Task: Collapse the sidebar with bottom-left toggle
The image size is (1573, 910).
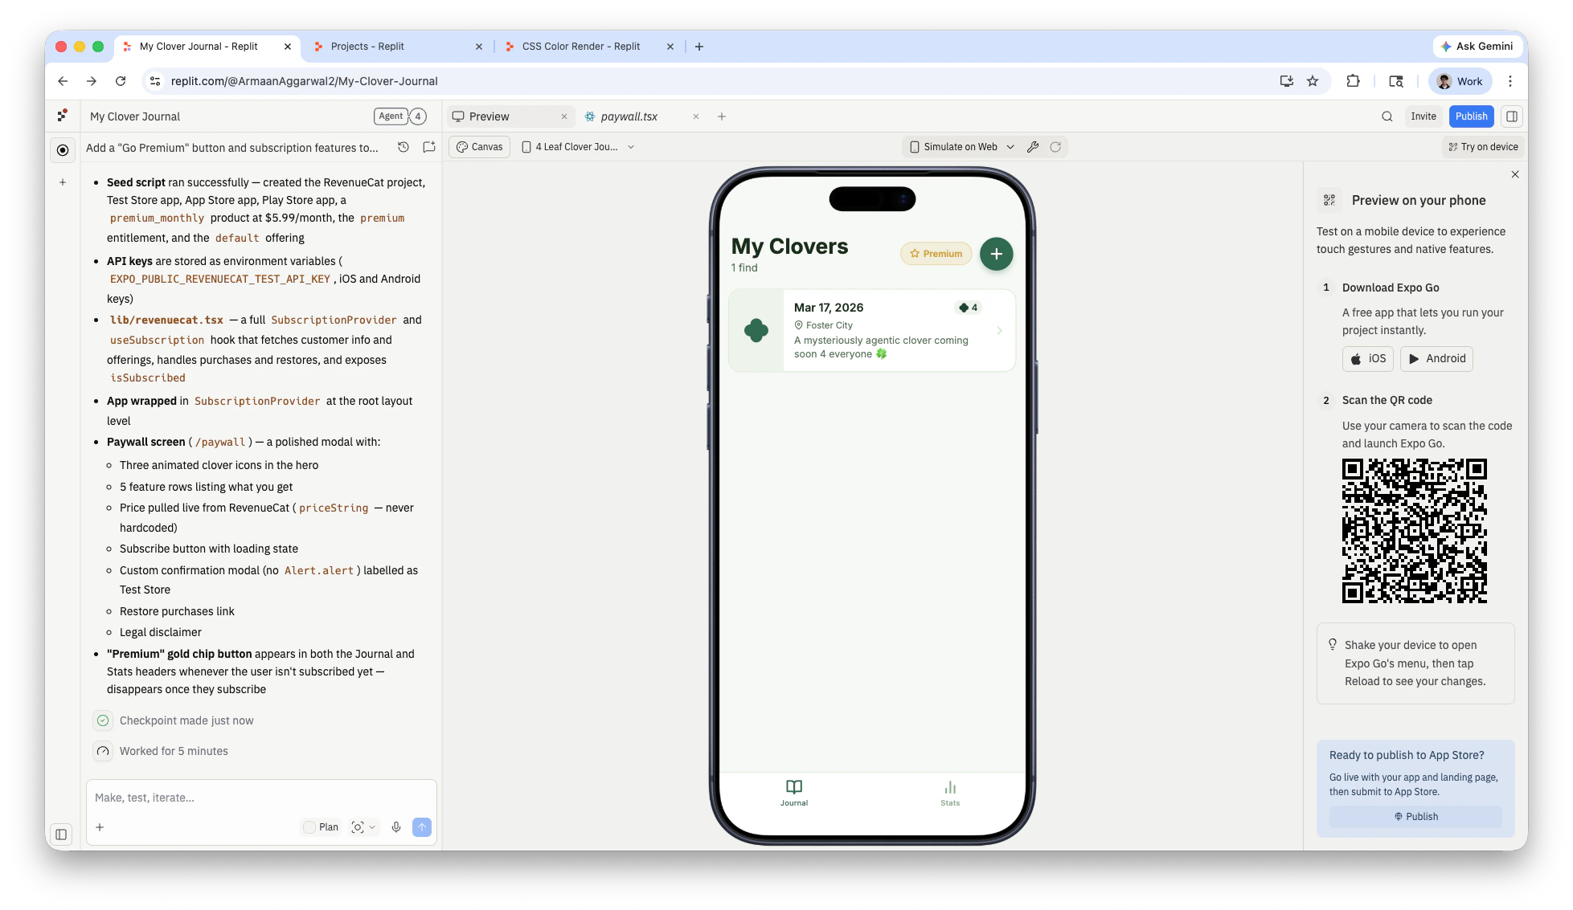Action: point(62,835)
